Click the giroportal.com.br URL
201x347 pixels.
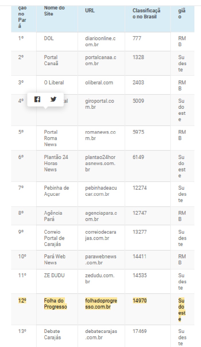click(x=99, y=104)
